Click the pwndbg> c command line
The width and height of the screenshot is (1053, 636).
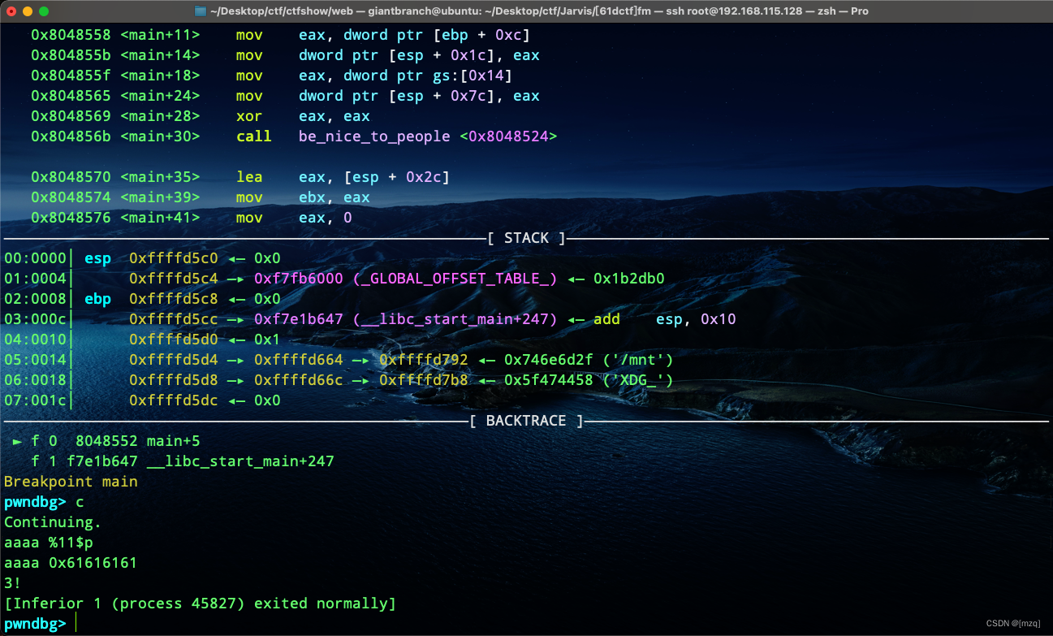click(44, 502)
